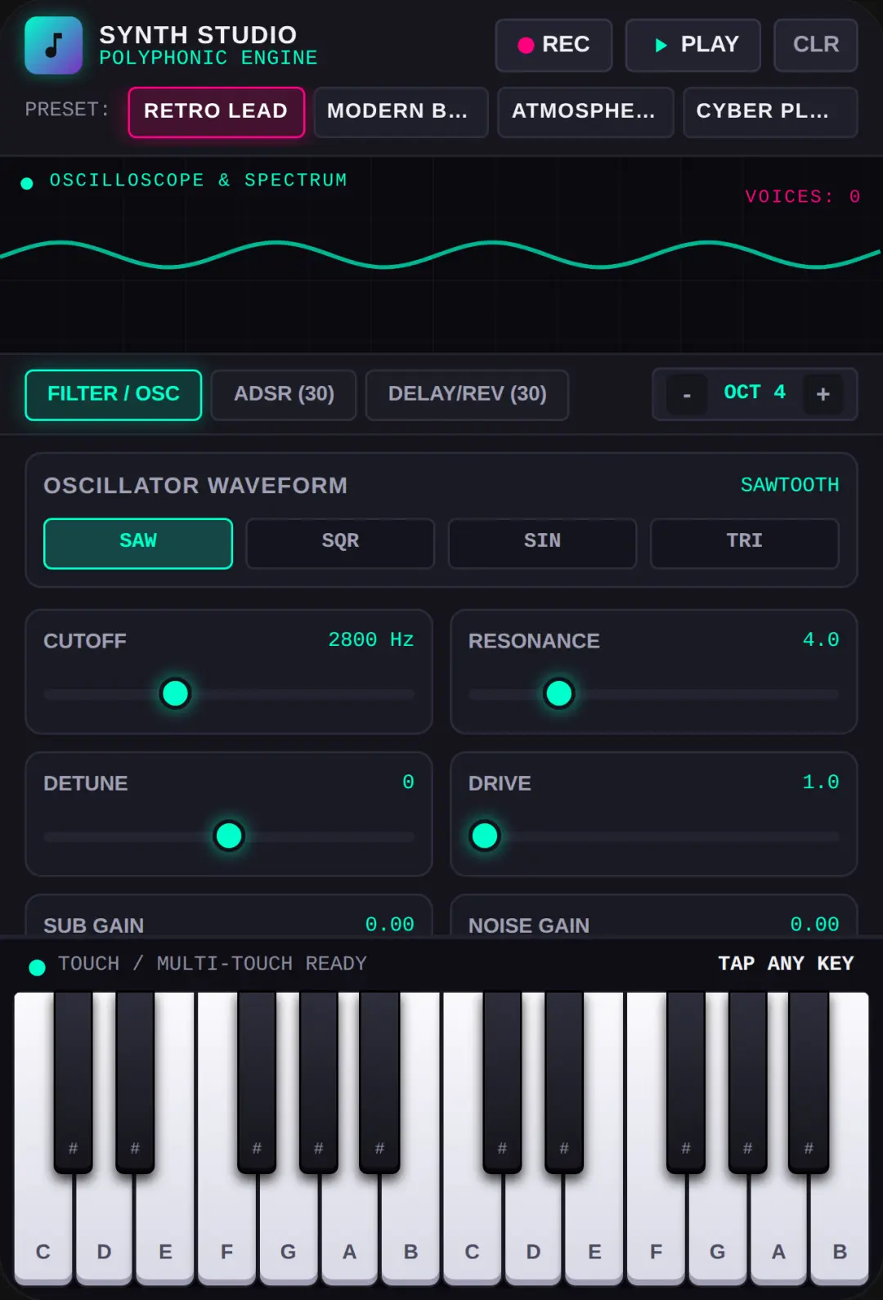The image size is (883, 1300).
Task: Click the RESONANCE slider handle
Action: (559, 693)
